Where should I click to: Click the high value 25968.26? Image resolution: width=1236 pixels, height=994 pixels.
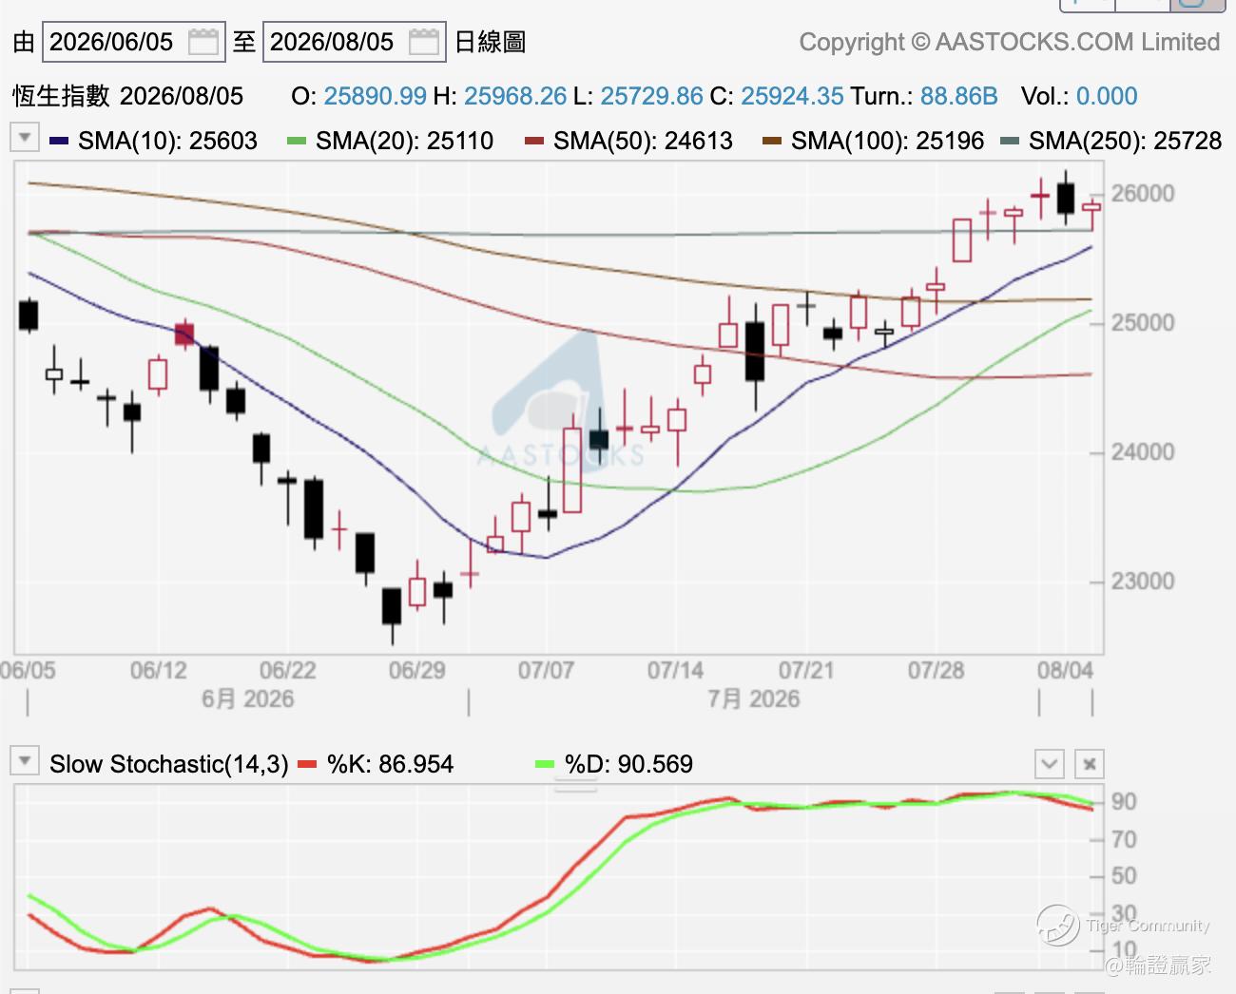click(515, 96)
